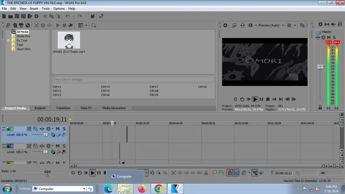This screenshot has height=194, width=345.
Task: Open the Options menu
Action: (59, 9)
